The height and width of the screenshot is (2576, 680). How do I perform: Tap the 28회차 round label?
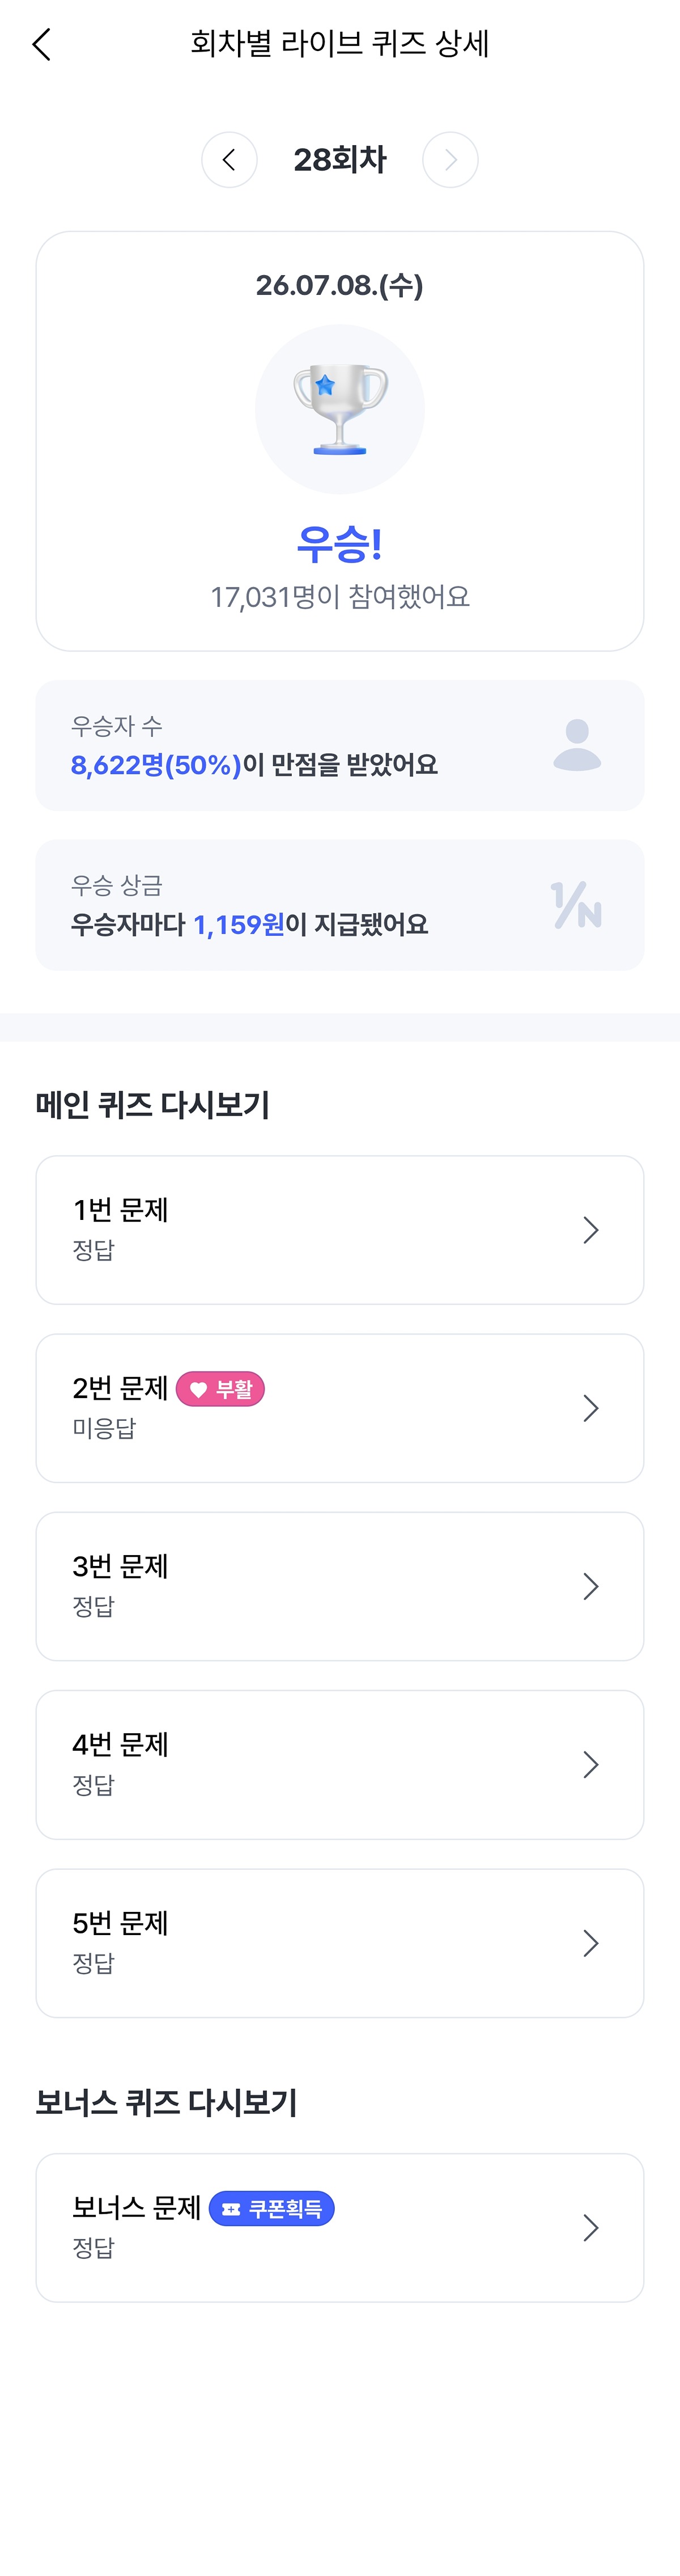click(339, 160)
